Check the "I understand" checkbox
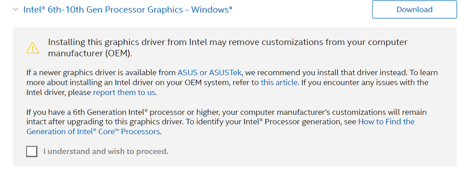Screen dimensions: 466x172 pyautogui.click(x=32, y=151)
